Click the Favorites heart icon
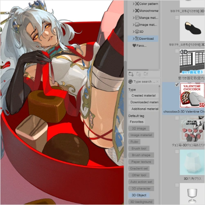205x205 pixels. click(134, 46)
